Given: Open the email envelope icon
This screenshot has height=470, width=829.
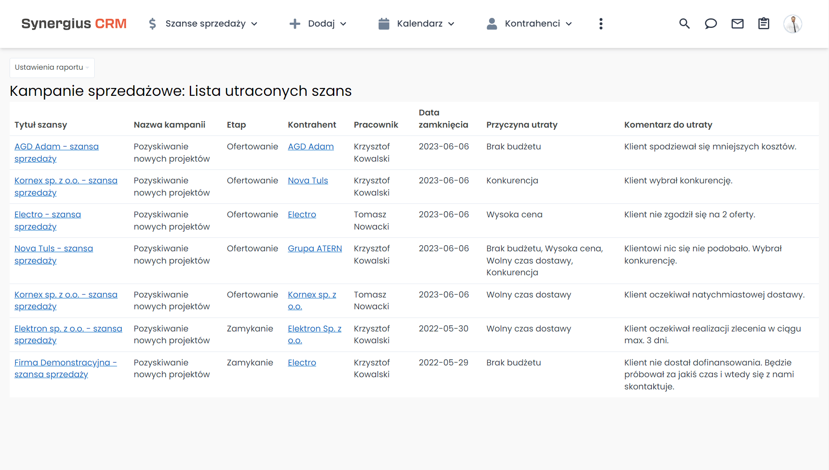Looking at the screenshot, I should pos(737,24).
